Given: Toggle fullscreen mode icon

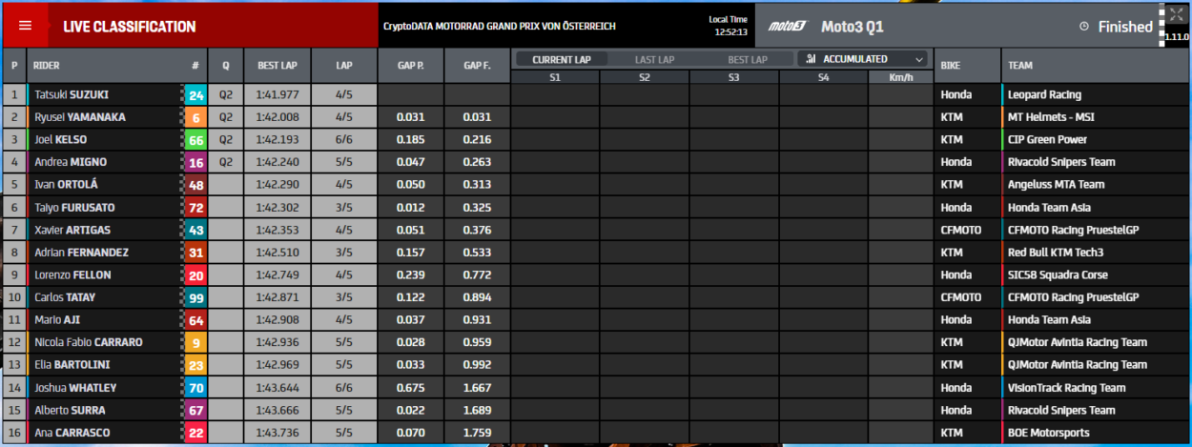Looking at the screenshot, I should click(1175, 14).
